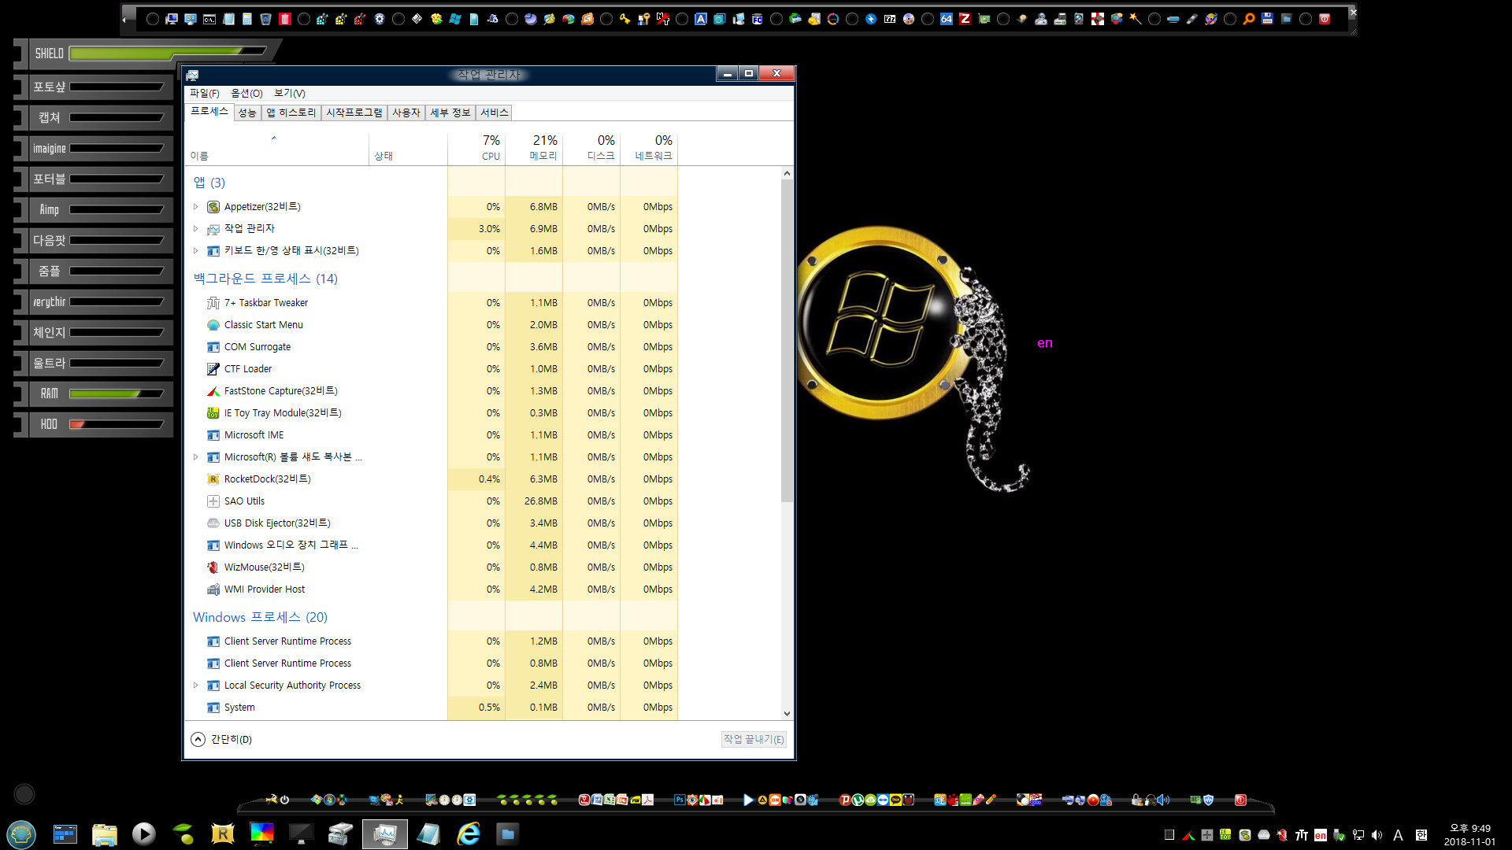Click the FastStone Capture tray icon
This screenshot has width=1512, height=850.
click(1188, 835)
